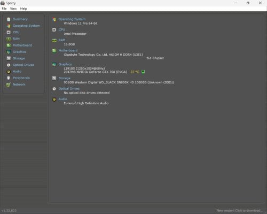Click the Motherboard icon in sidebar
Viewport: 267px width, 214px height.
(x=9, y=45)
